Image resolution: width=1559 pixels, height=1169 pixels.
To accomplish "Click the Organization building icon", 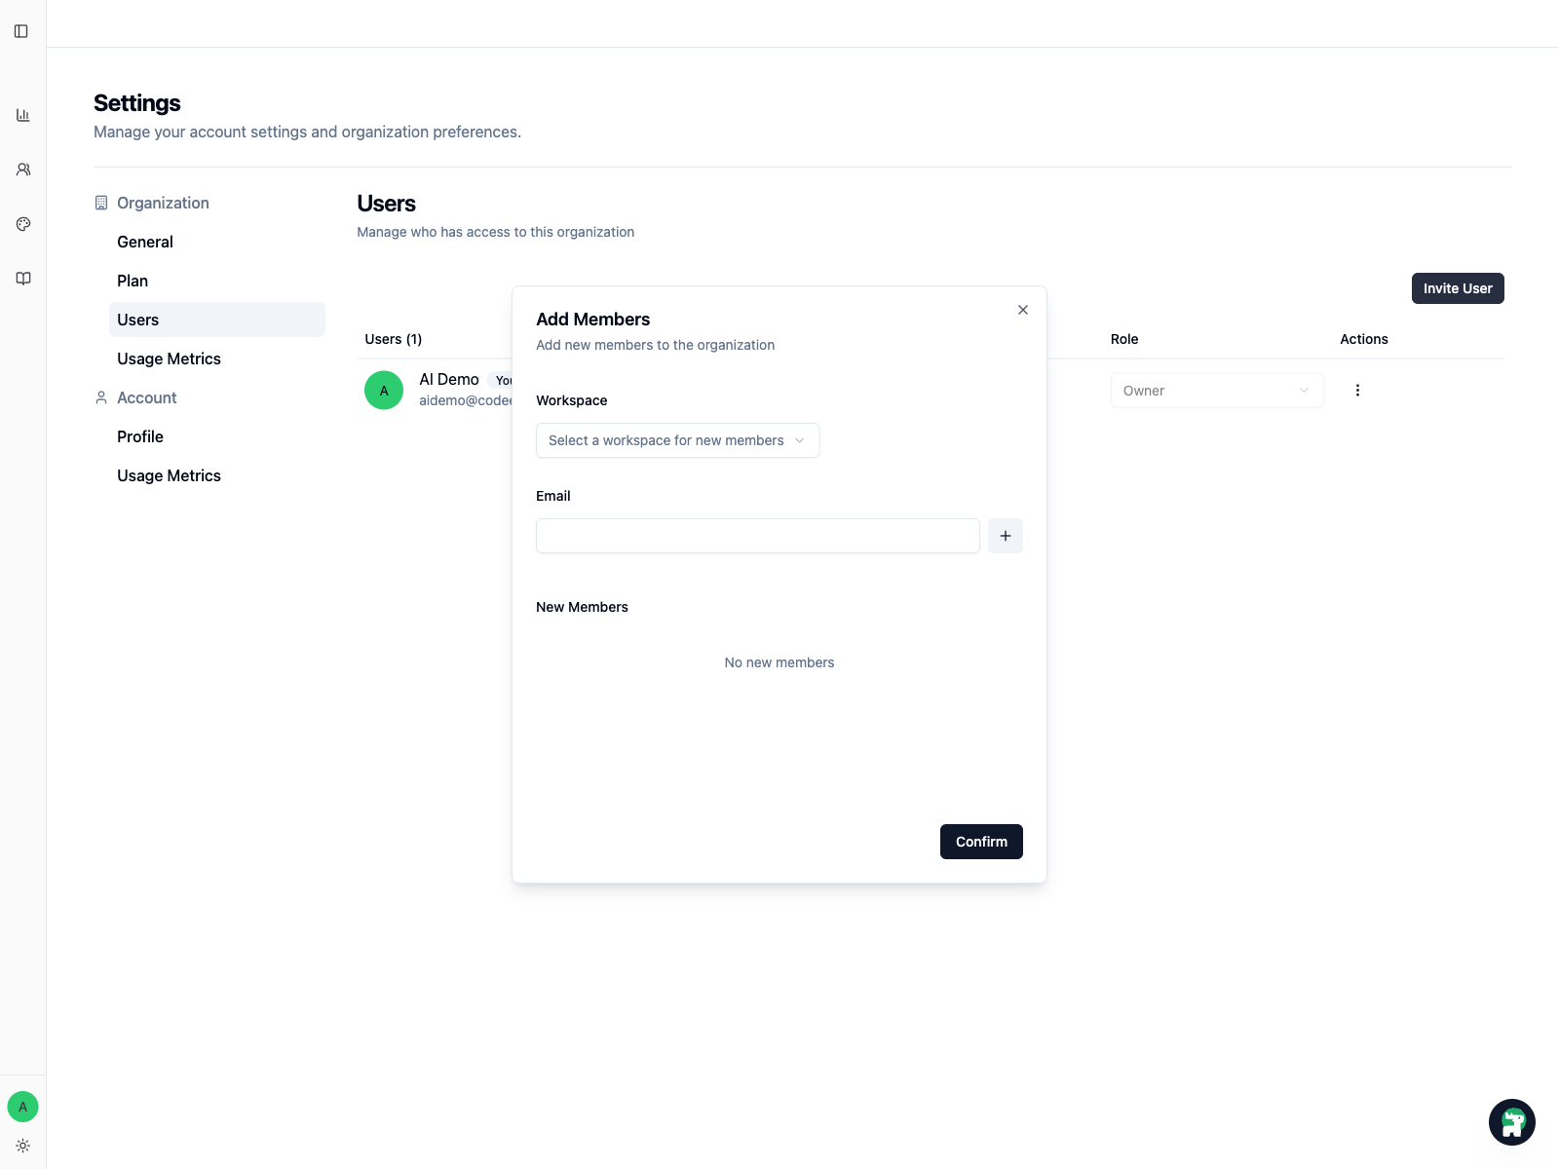I will tap(100, 202).
